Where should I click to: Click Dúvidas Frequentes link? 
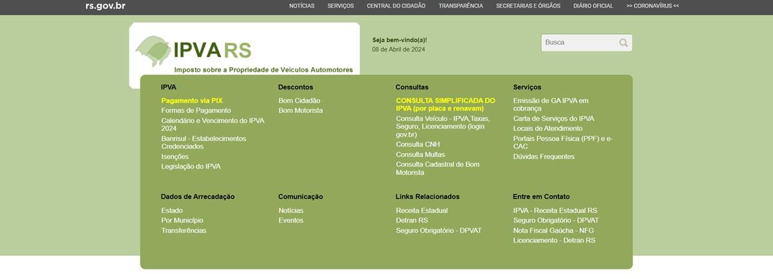(544, 157)
